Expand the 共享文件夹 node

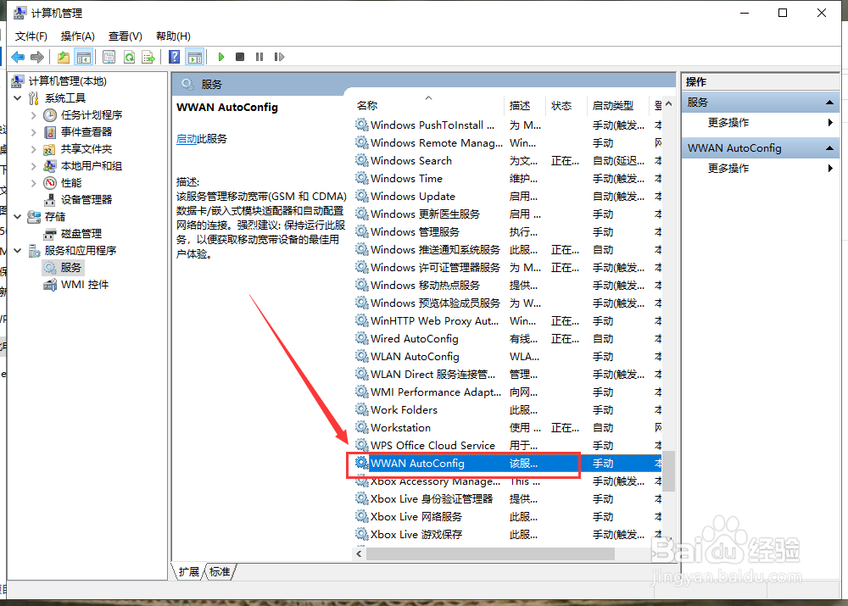tap(33, 148)
